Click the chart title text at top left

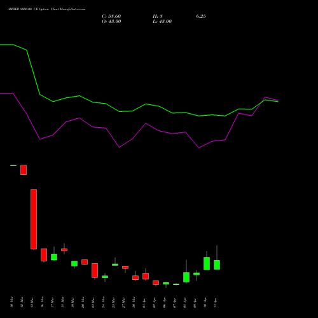tap(46, 10)
